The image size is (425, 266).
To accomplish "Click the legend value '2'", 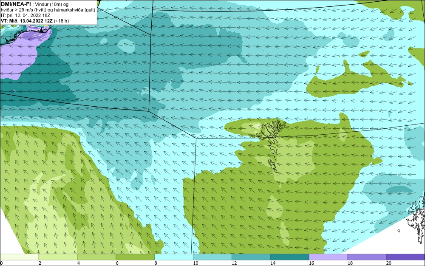I will tap(40, 263).
